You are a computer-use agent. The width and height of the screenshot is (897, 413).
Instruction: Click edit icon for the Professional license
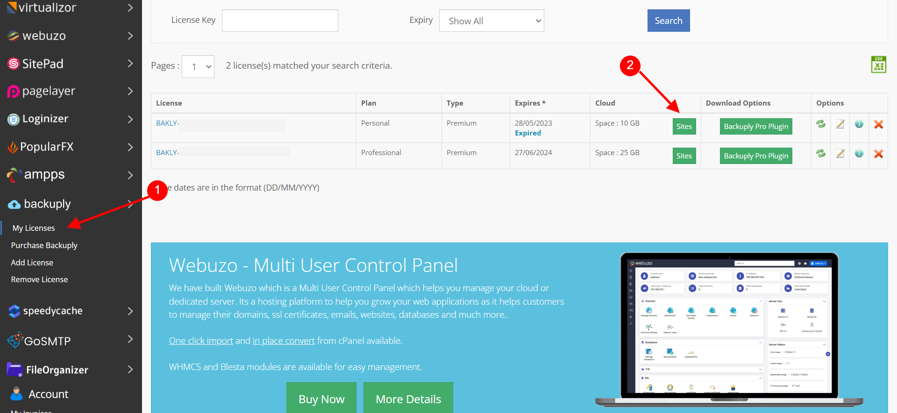point(840,153)
